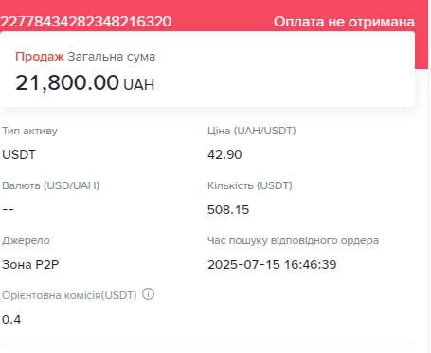Click the 'Тип активу' label

click(x=29, y=131)
